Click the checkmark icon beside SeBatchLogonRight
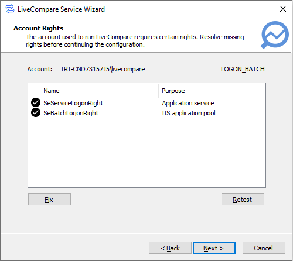The width and height of the screenshot is (293, 261). [x=36, y=112]
